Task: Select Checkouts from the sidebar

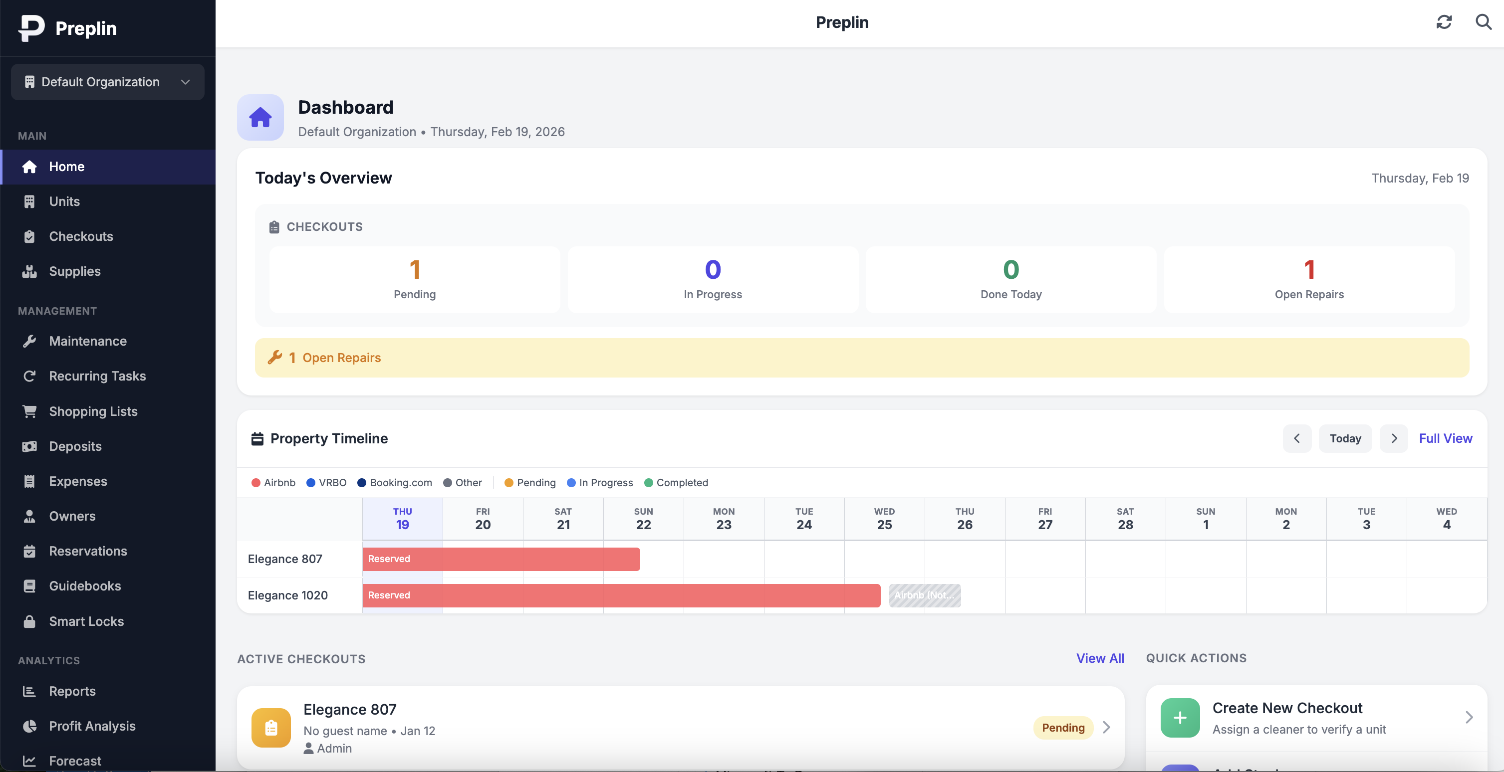Action: pyautogui.click(x=81, y=236)
